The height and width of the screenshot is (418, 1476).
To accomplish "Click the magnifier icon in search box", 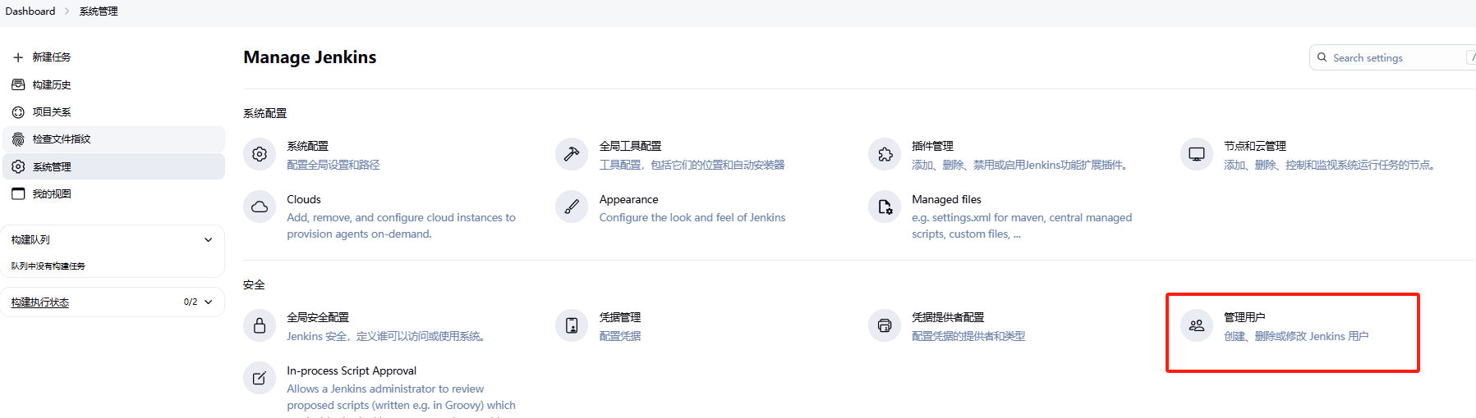I will pyautogui.click(x=1322, y=57).
